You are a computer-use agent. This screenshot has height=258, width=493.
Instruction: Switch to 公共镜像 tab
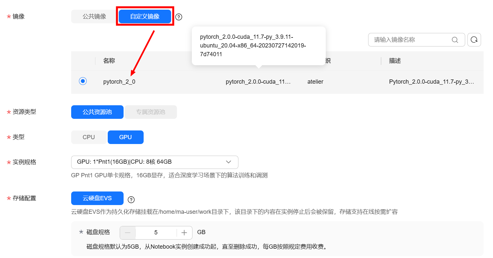point(94,16)
